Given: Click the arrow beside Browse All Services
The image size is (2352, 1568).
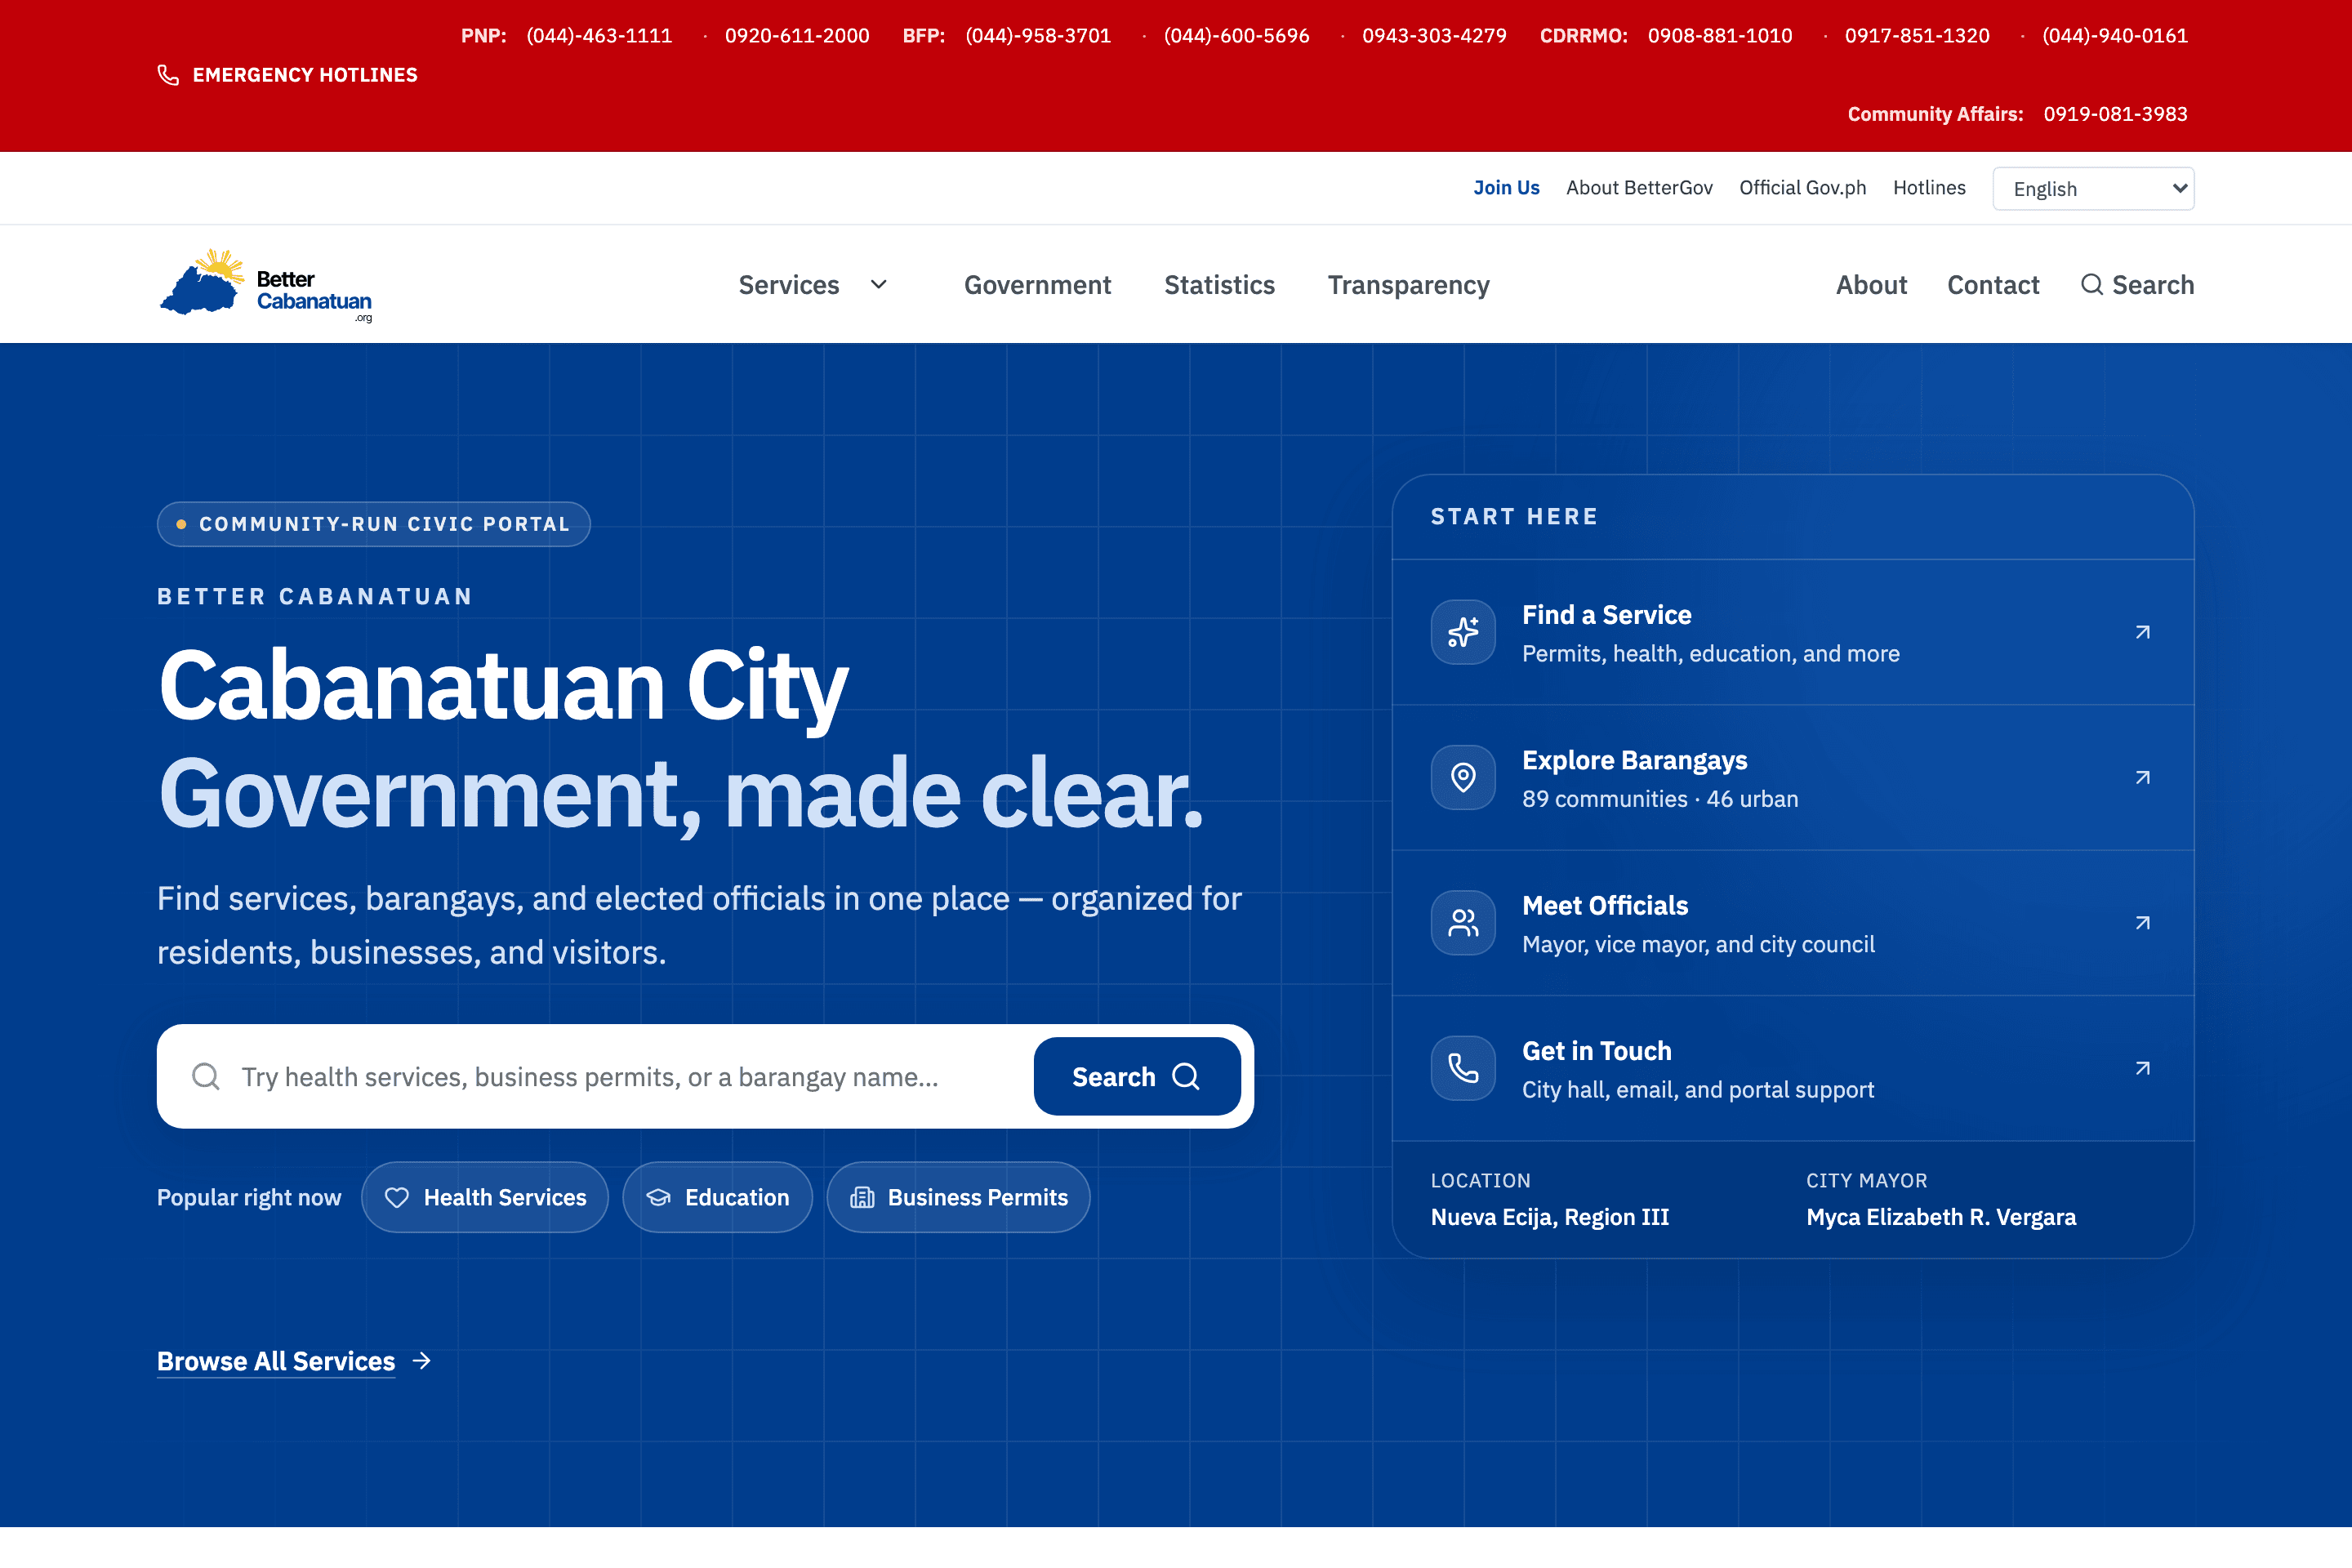Looking at the screenshot, I should (422, 1360).
